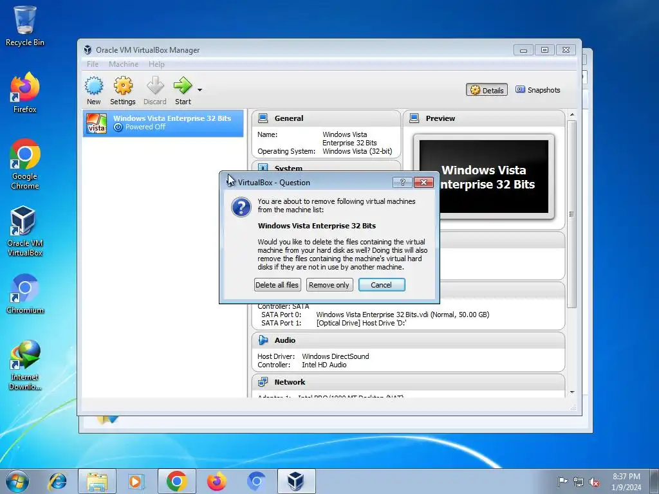Click the Action Center flag tray icon
659x494 pixels.
click(x=562, y=482)
